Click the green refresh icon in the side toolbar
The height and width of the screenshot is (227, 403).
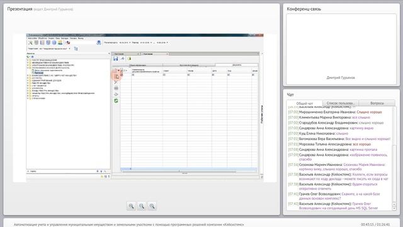pos(116,101)
